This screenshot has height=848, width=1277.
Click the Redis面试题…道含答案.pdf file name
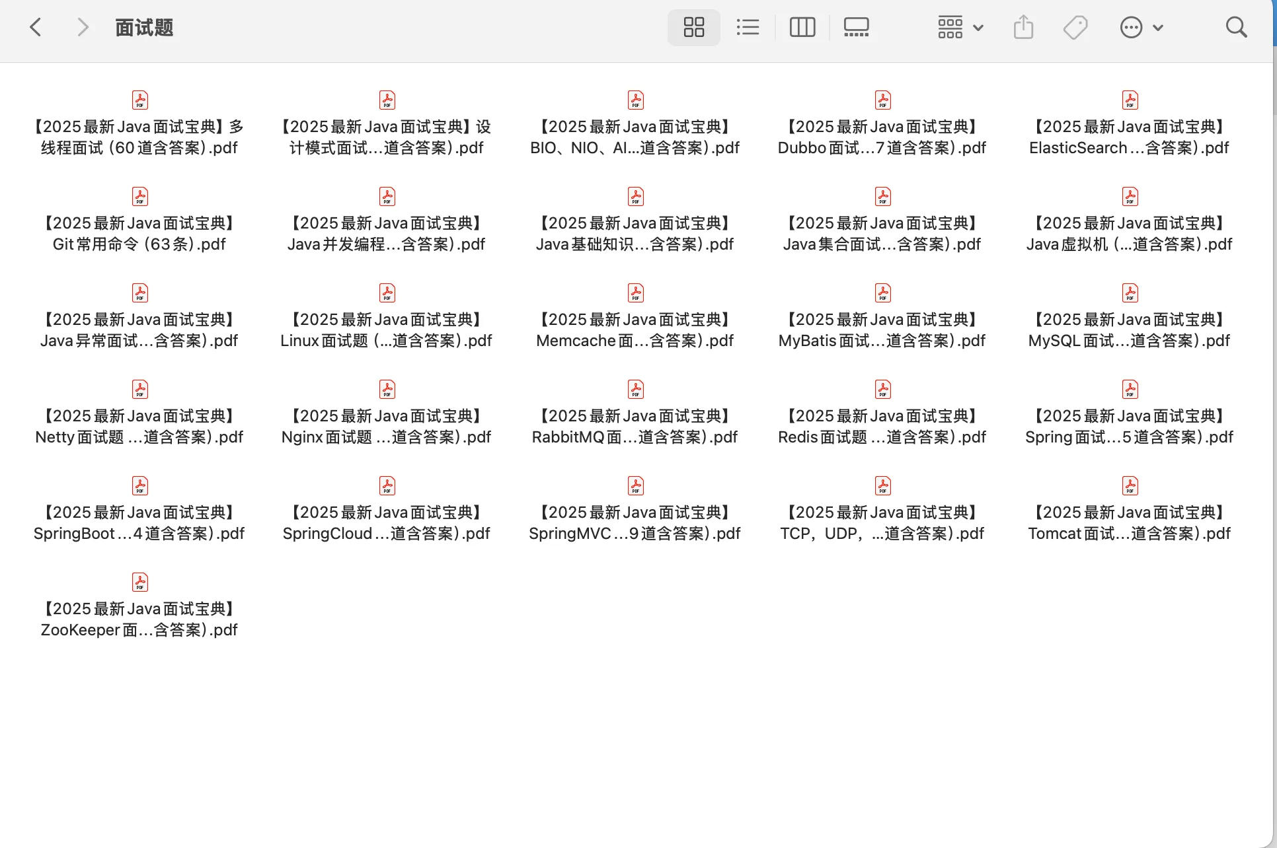(882, 426)
